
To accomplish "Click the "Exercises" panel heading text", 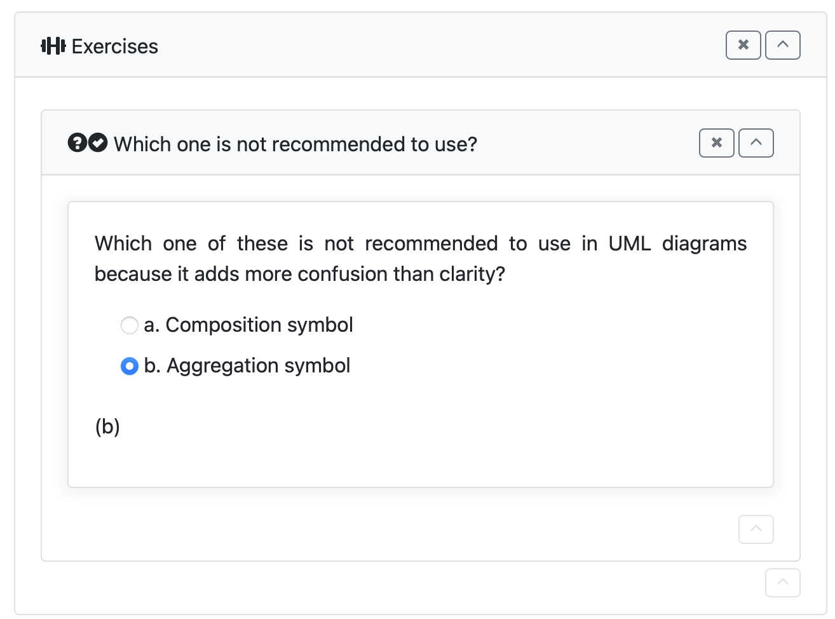I will [x=114, y=46].
